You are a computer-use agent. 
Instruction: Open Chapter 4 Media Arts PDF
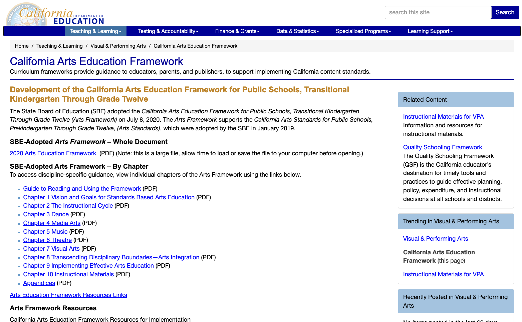[x=52, y=223]
